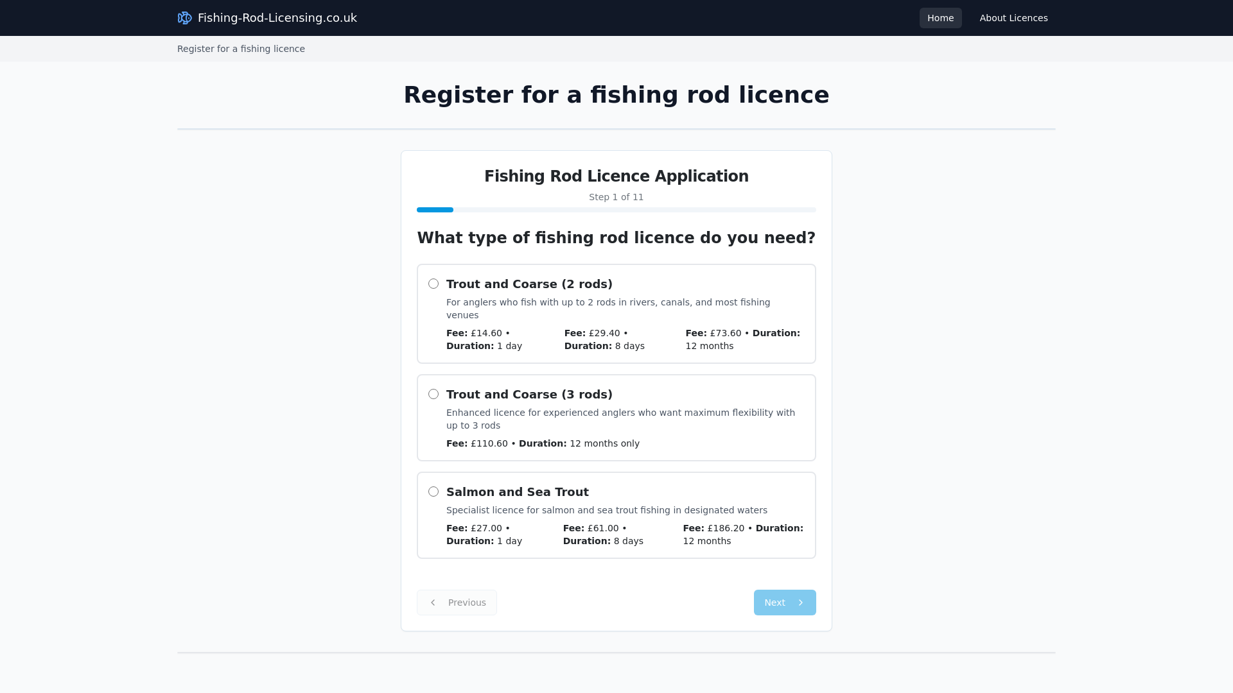Click the Step 1 of 11 label
This screenshot has width=1233, height=693.
616,197
